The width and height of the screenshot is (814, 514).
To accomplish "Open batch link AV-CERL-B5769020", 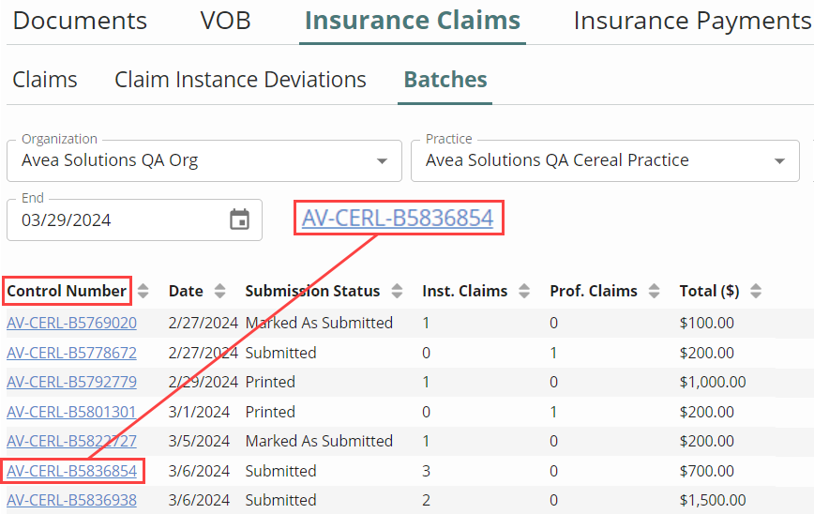I will (x=71, y=323).
